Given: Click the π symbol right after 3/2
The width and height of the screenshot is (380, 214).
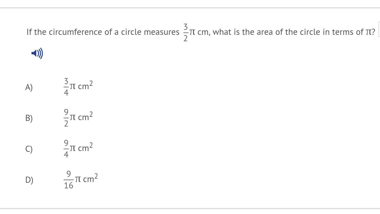Looking at the screenshot, I should click(192, 32).
